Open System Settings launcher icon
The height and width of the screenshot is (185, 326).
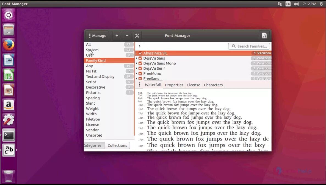pos(9,120)
